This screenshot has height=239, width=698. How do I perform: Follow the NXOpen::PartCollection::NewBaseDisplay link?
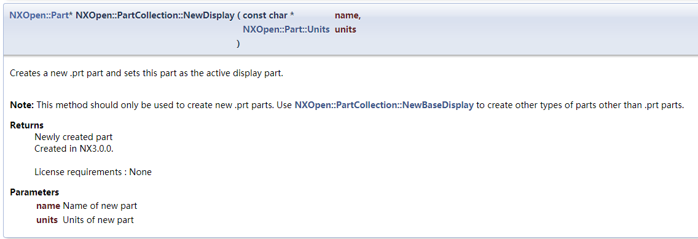point(384,106)
